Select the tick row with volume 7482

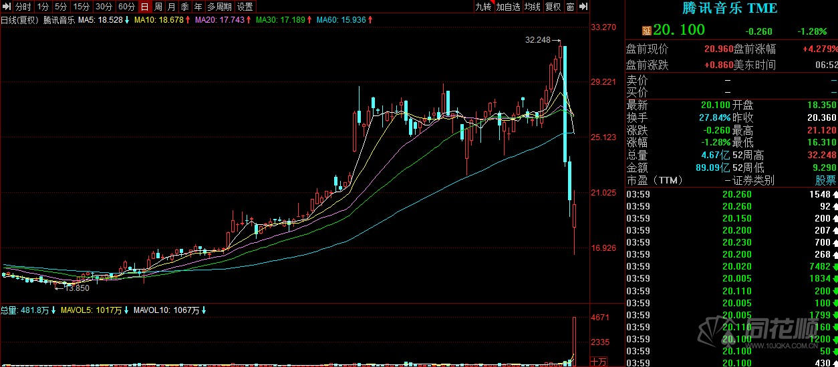[x=731, y=266]
